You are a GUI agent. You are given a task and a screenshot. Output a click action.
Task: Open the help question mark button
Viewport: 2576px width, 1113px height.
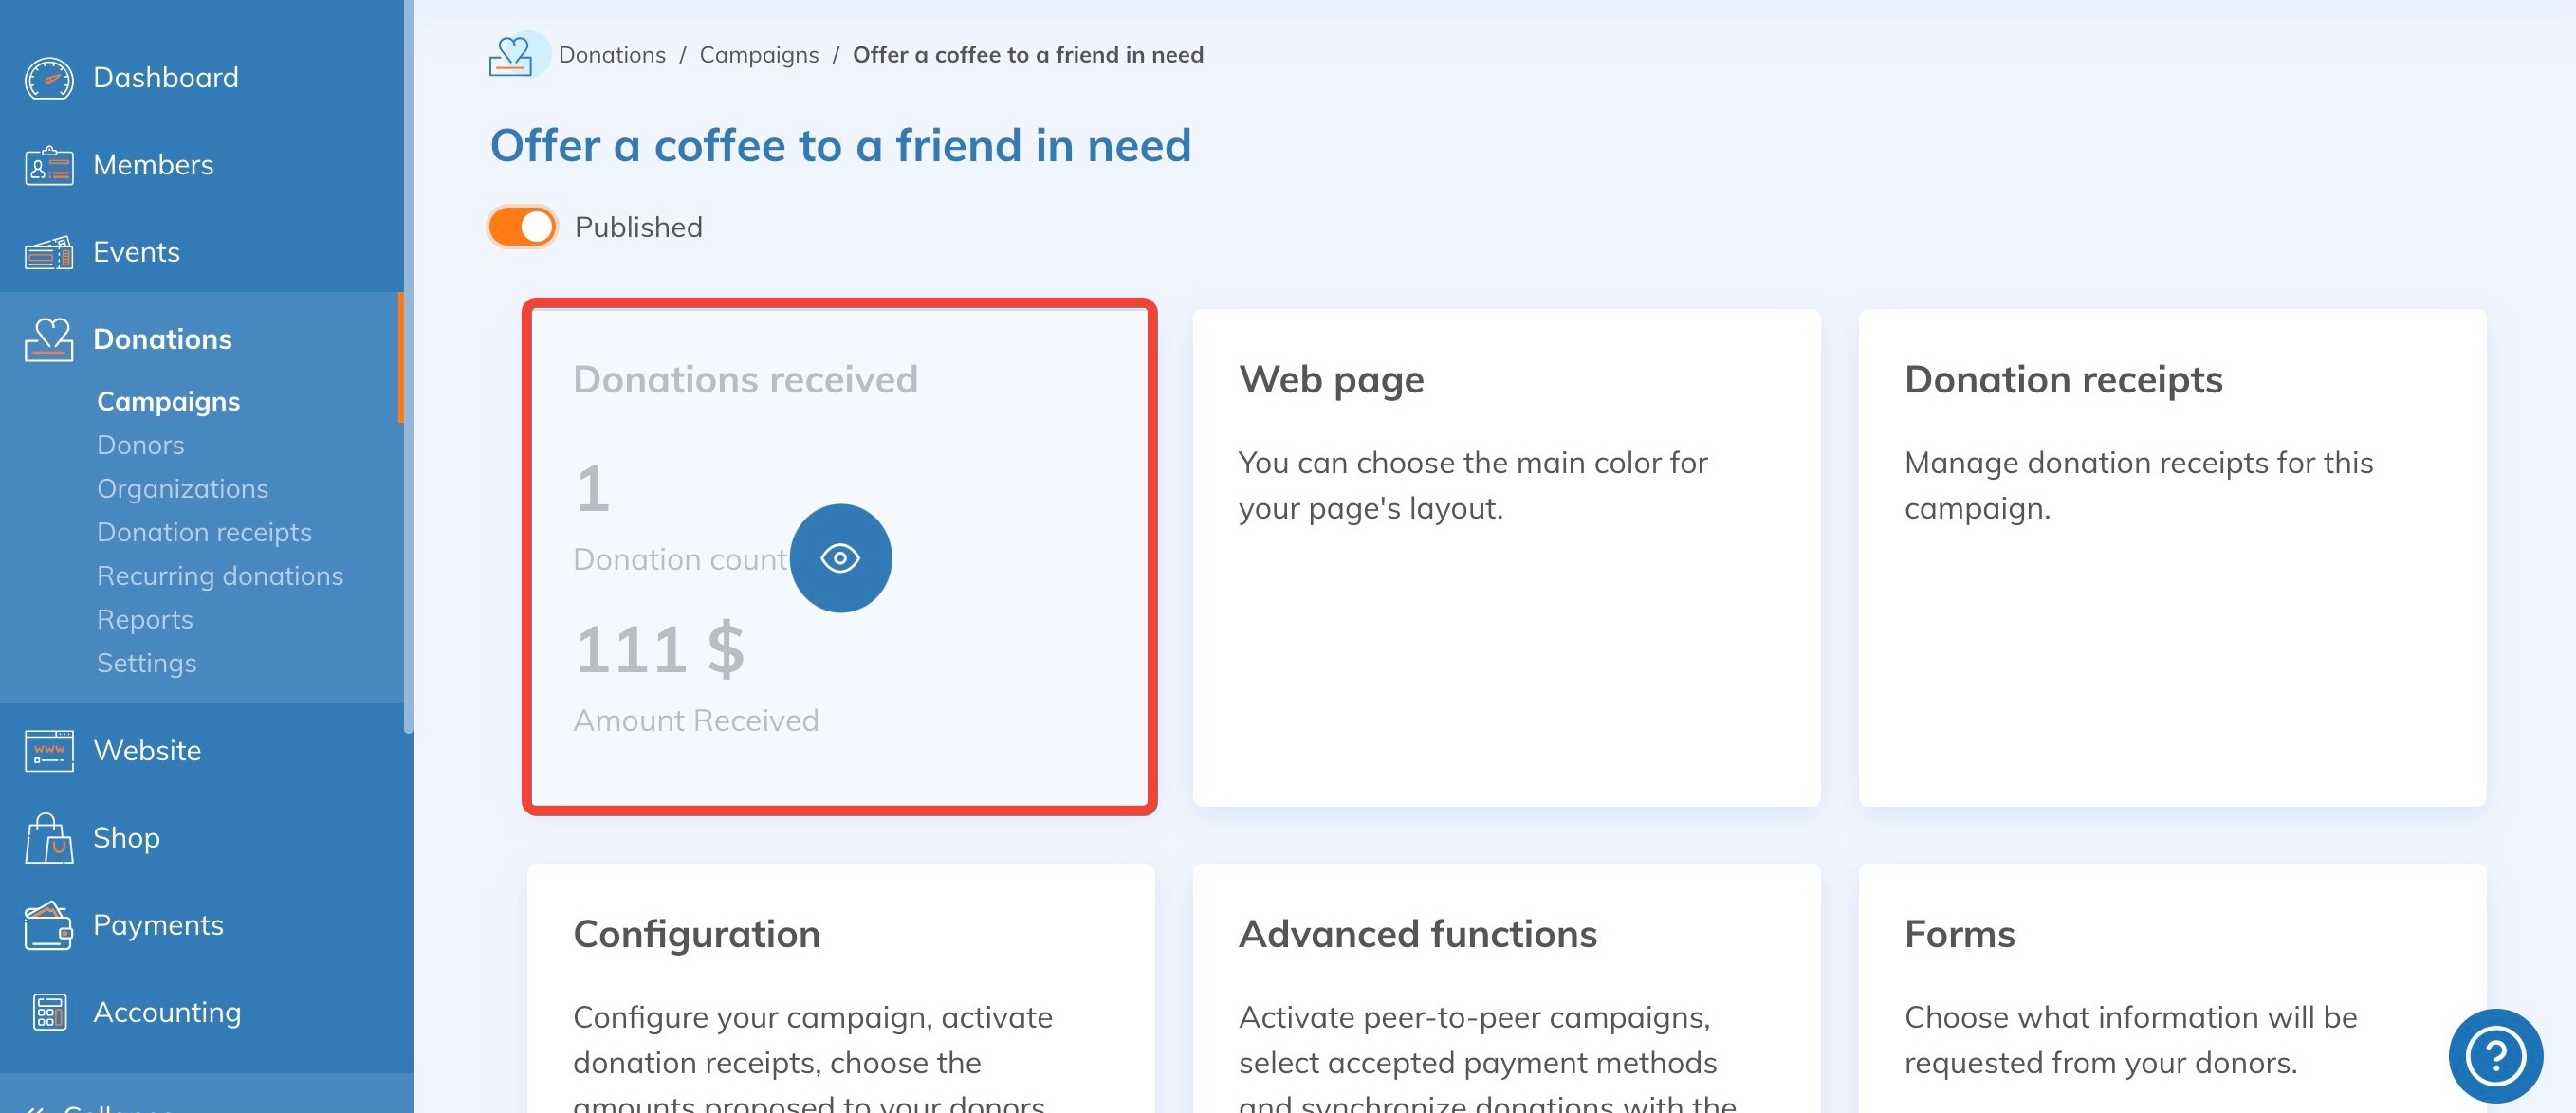click(x=2494, y=1055)
